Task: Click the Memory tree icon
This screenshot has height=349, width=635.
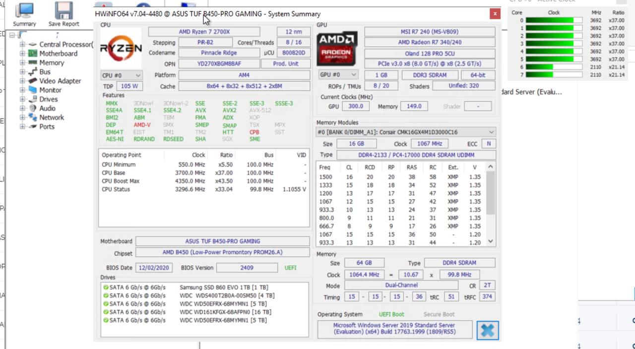Action: 33,63
